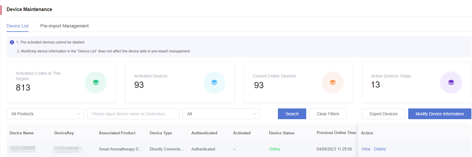This screenshot has width=472, height=157.
Task: Click the Authenticated column header
Action: (204, 133)
